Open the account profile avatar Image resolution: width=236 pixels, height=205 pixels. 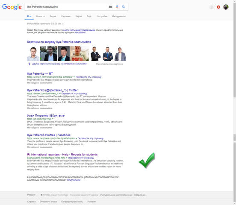point(226,7)
